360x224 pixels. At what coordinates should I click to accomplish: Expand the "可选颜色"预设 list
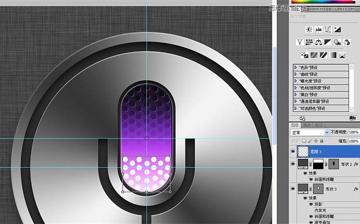coord(295,108)
